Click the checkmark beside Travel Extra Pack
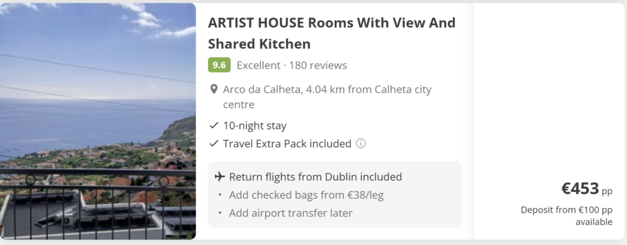 214,144
